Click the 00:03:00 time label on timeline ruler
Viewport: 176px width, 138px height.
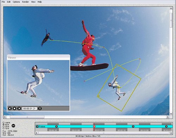pos(145,130)
